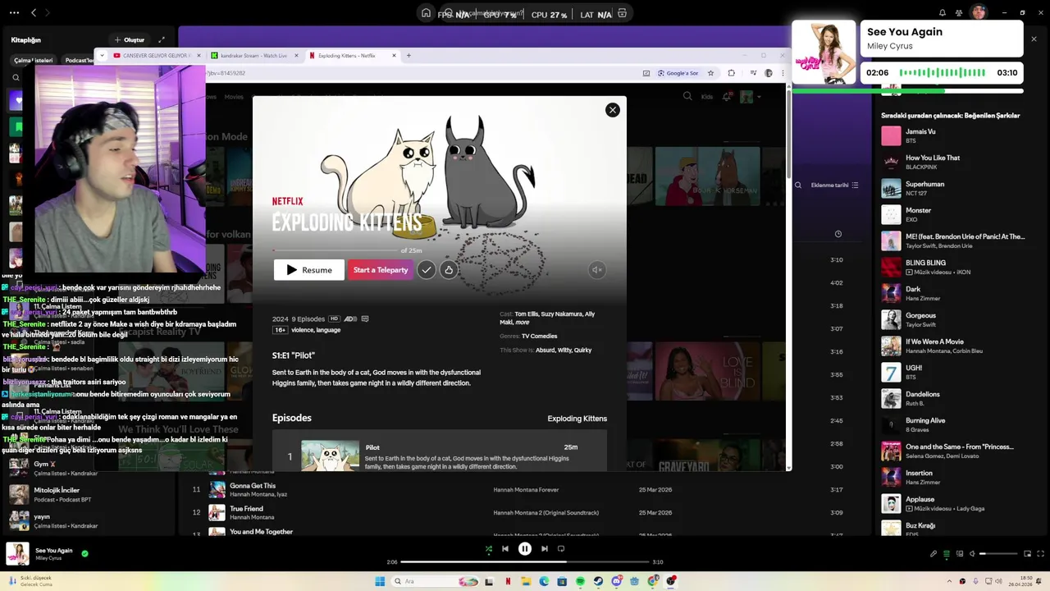Expand Netflix profile dropdown arrow
1050x591 pixels.
760,97
